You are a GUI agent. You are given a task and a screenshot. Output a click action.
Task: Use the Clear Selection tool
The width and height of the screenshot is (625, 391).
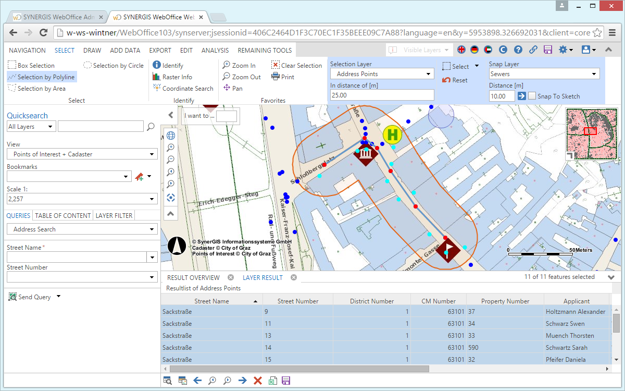pos(296,65)
